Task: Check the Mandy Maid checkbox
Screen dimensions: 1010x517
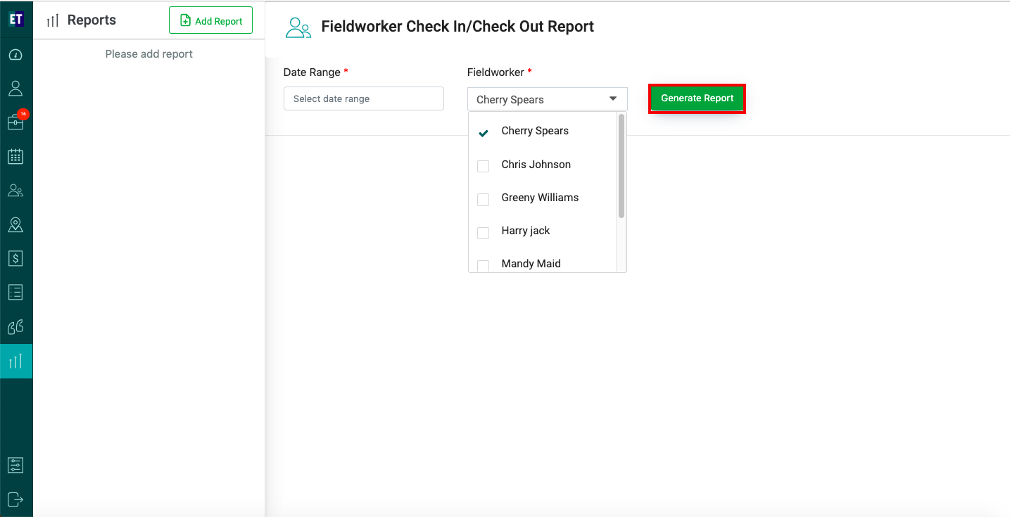Action: point(484,266)
